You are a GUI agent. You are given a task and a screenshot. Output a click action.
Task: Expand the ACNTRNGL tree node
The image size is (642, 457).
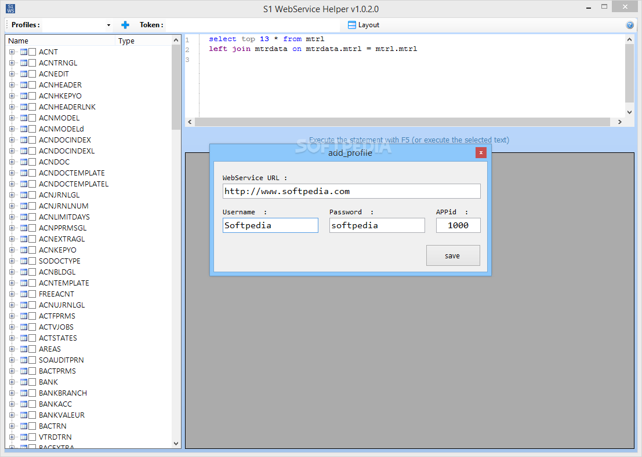[x=12, y=63]
